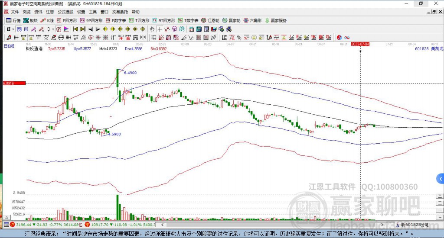Image resolution: width=444 pixels, height=238 pixels.
Task: Click the first yellow diamond arrow icon
Action: (x=105, y=29)
